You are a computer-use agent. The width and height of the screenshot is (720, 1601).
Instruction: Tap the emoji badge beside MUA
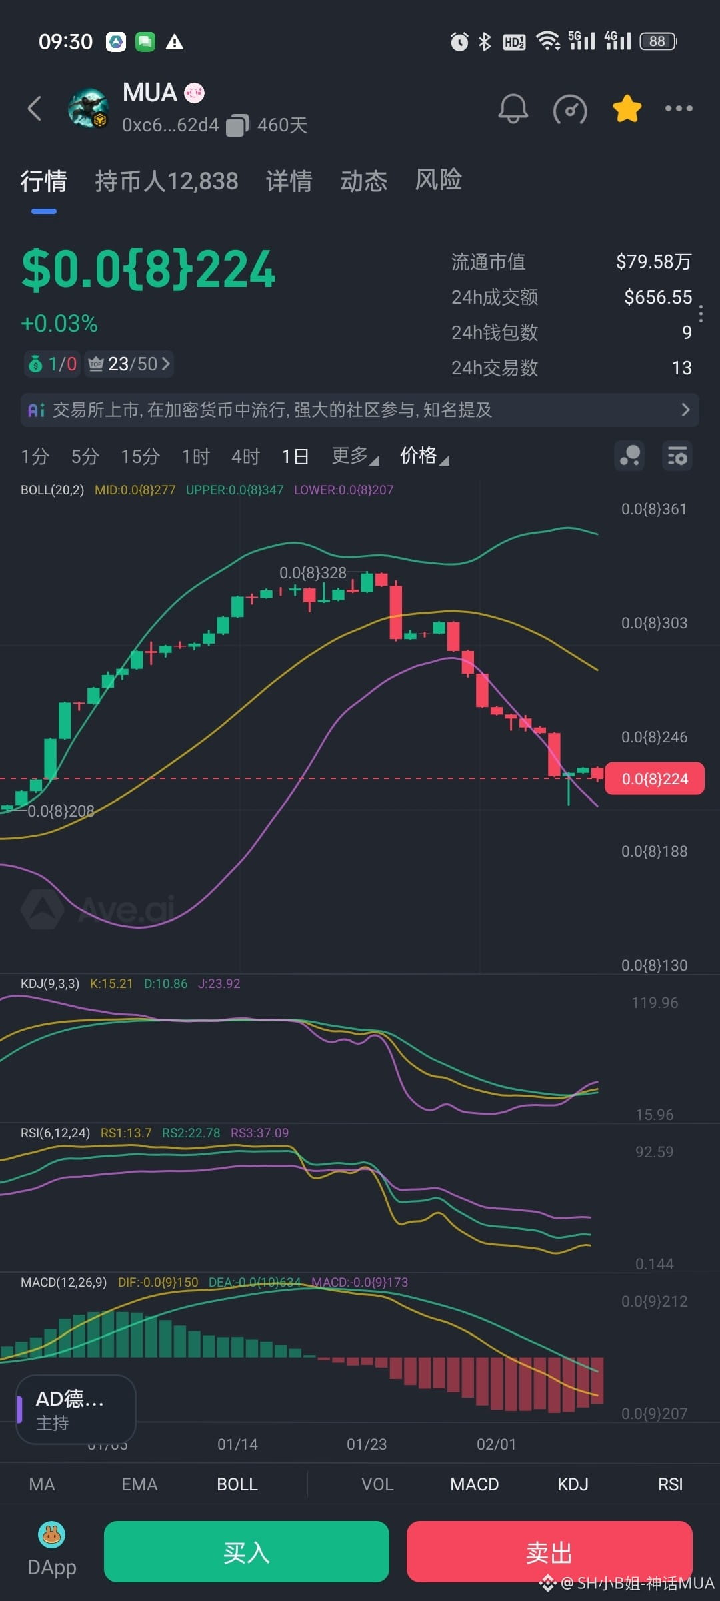[x=194, y=93]
